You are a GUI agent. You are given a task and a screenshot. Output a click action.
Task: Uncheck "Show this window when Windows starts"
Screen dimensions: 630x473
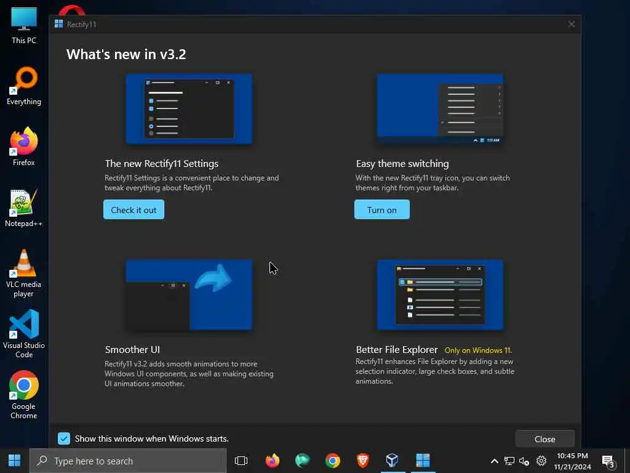(x=64, y=439)
